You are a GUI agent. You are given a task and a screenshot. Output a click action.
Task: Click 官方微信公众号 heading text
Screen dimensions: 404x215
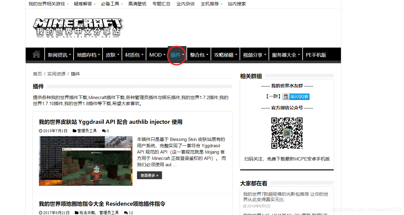pyautogui.click(x=287, y=107)
